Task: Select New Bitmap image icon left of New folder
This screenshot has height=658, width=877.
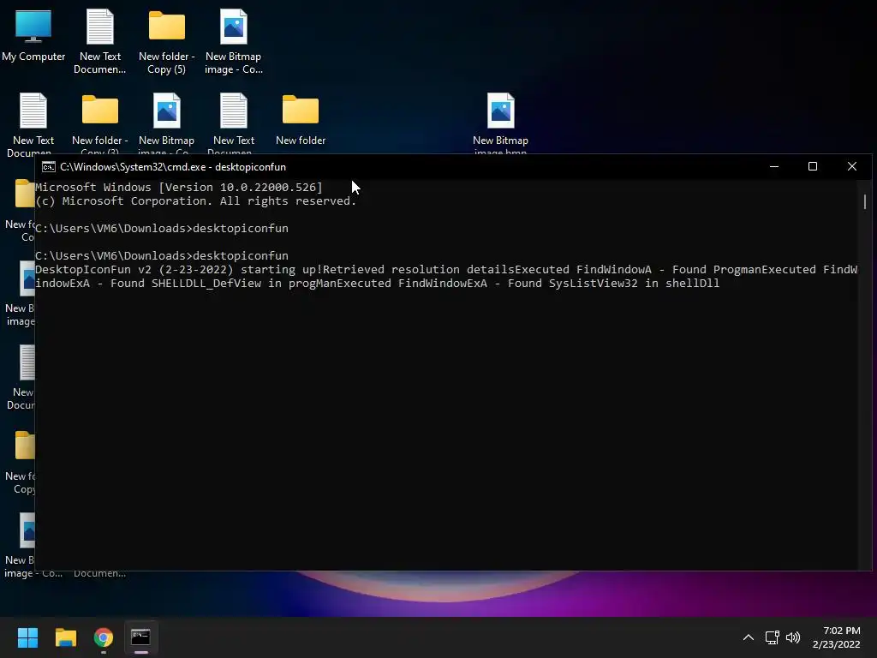Action: pyautogui.click(x=167, y=123)
